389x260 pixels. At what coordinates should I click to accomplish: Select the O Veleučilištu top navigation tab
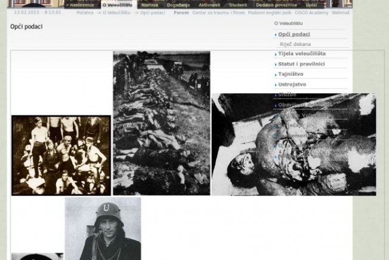pos(118,5)
